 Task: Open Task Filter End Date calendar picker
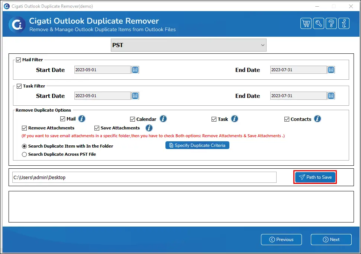[x=331, y=96]
